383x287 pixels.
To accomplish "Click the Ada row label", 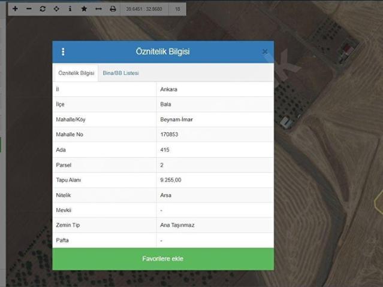I will [x=61, y=150].
